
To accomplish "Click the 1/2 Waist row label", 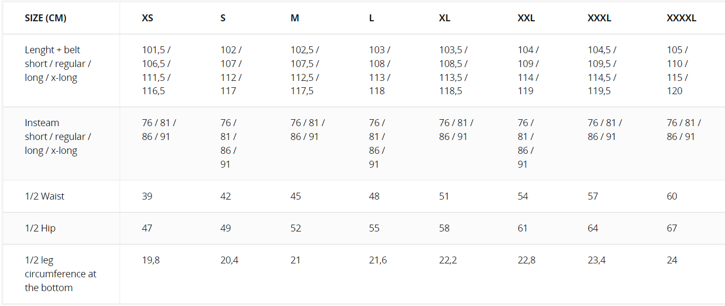I will (45, 196).
